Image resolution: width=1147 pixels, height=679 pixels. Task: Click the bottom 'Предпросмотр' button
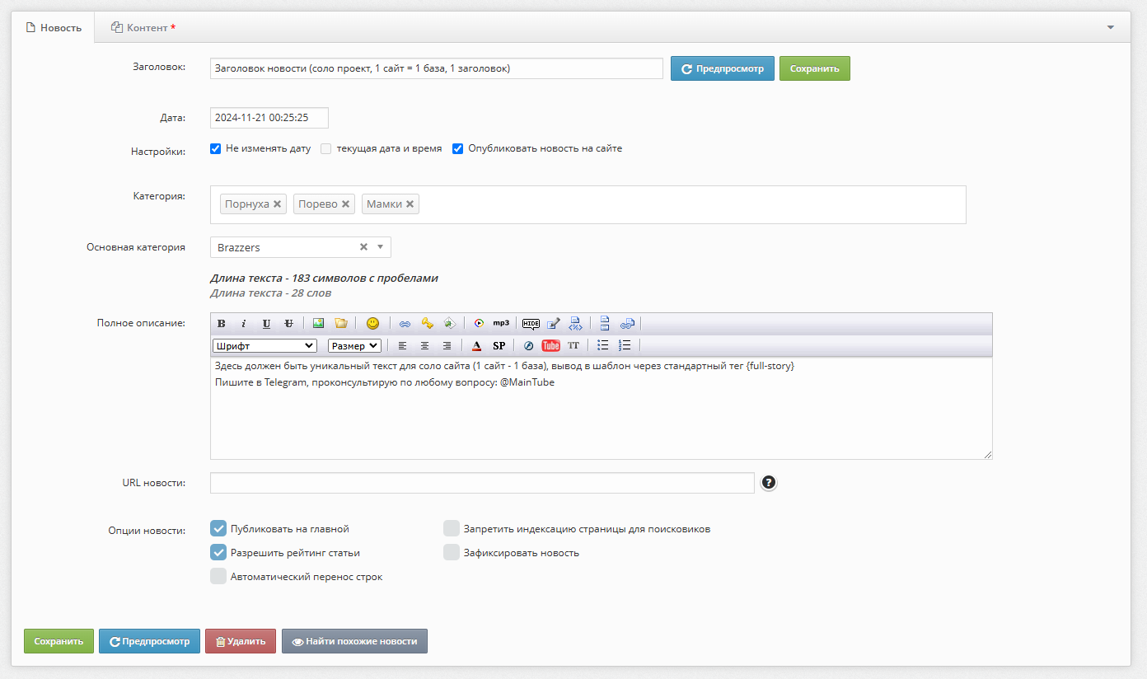[149, 641]
